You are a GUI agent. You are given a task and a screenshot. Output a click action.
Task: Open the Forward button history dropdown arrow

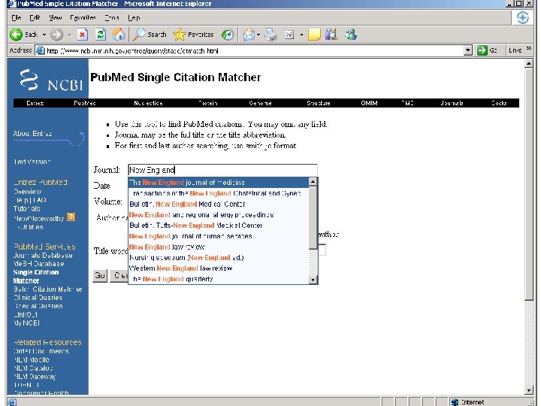coord(69,35)
